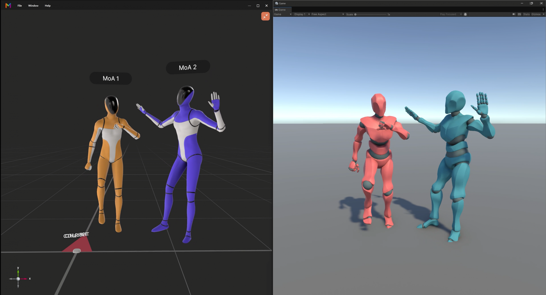Maximize the motion capture app window
The height and width of the screenshot is (295, 546).
pos(258,6)
